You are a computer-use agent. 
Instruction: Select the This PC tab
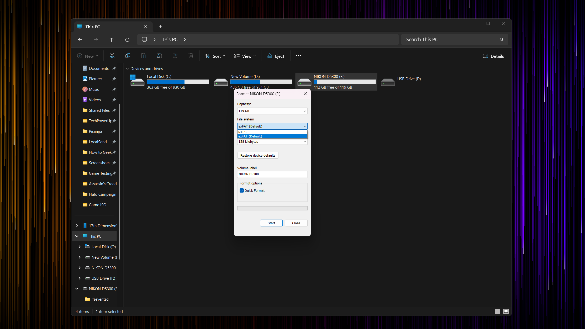coord(113,27)
